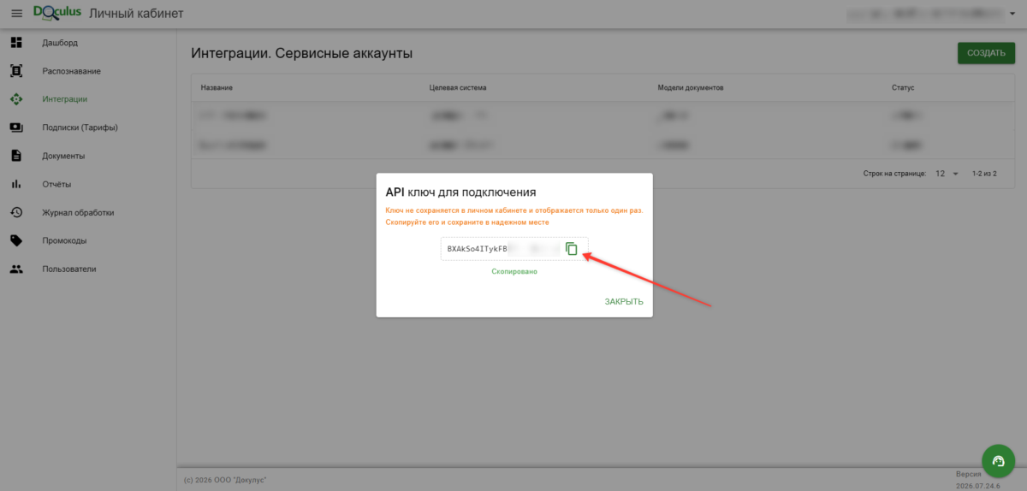Click the "Строк на странице:" label
This screenshot has height=491, width=1027.
click(894, 174)
